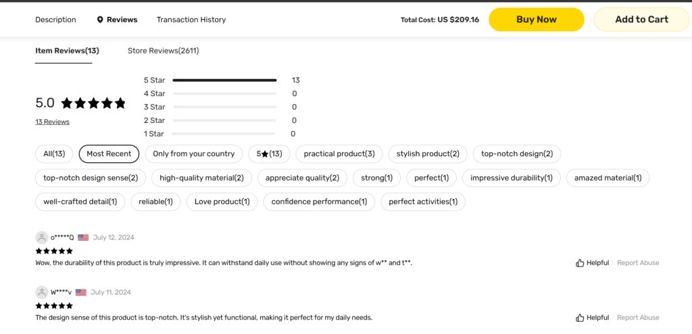Click the 2 Star rating bar
The height and width of the screenshot is (334, 692).
click(x=224, y=120)
